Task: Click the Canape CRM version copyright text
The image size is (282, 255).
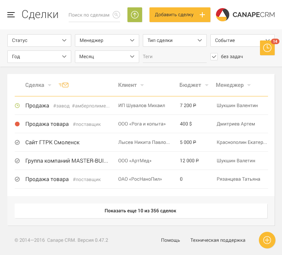Action: [61, 240]
